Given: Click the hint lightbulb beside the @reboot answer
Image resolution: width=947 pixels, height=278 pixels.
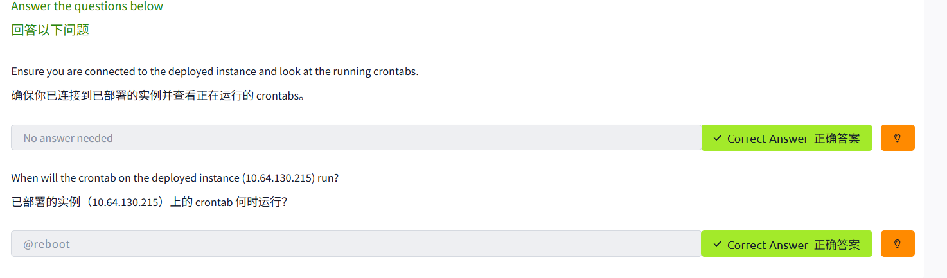Looking at the screenshot, I should click(x=898, y=243).
